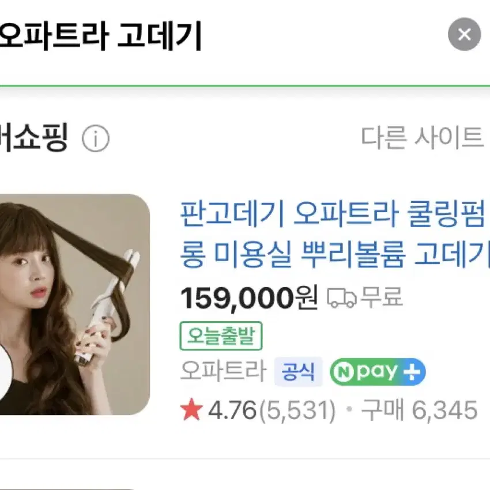Open product title 판고데기 오파트라 쿨링펌
Image resolution: width=490 pixels, height=490 pixels.
332,214
